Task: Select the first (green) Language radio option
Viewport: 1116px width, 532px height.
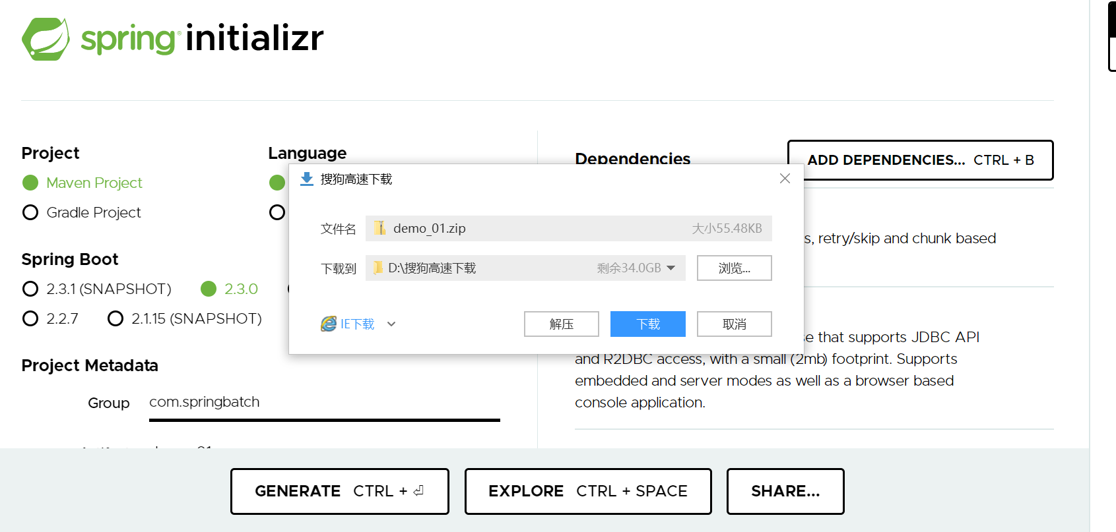Action: pos(277,183)
